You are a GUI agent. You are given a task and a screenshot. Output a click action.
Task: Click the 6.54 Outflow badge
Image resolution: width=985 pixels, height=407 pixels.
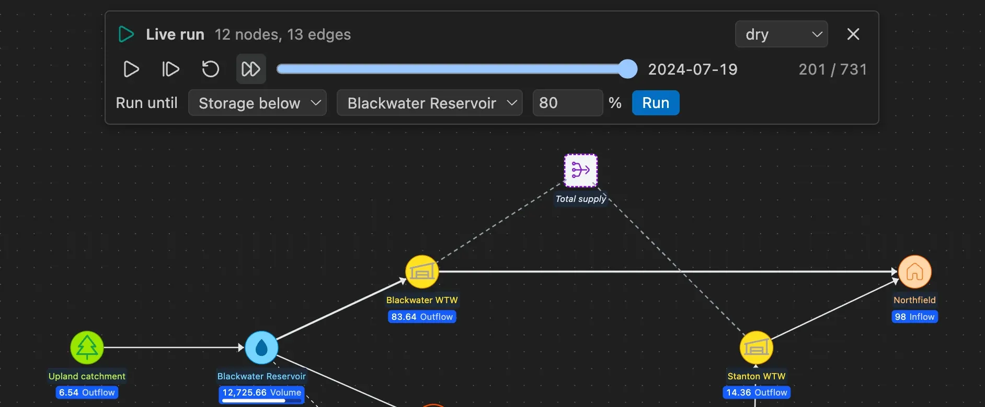(87, 392)
